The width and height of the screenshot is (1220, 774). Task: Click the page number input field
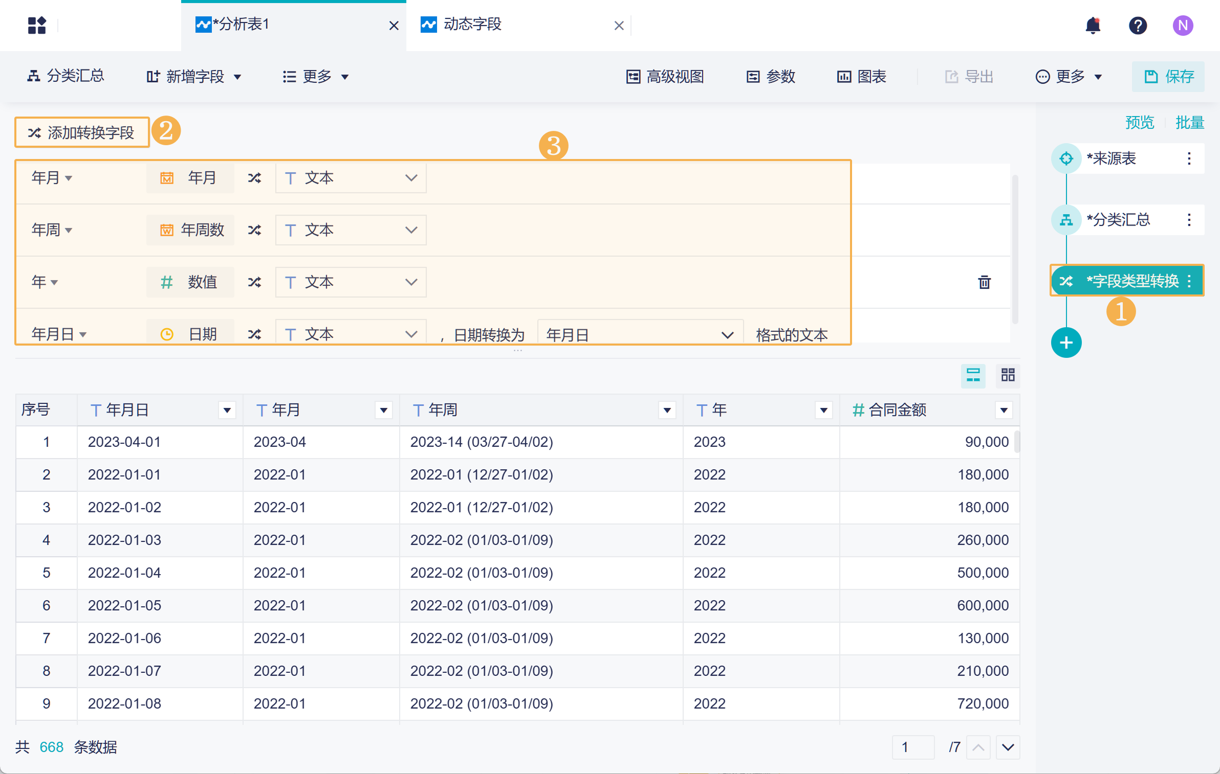(x=913, y=747)
